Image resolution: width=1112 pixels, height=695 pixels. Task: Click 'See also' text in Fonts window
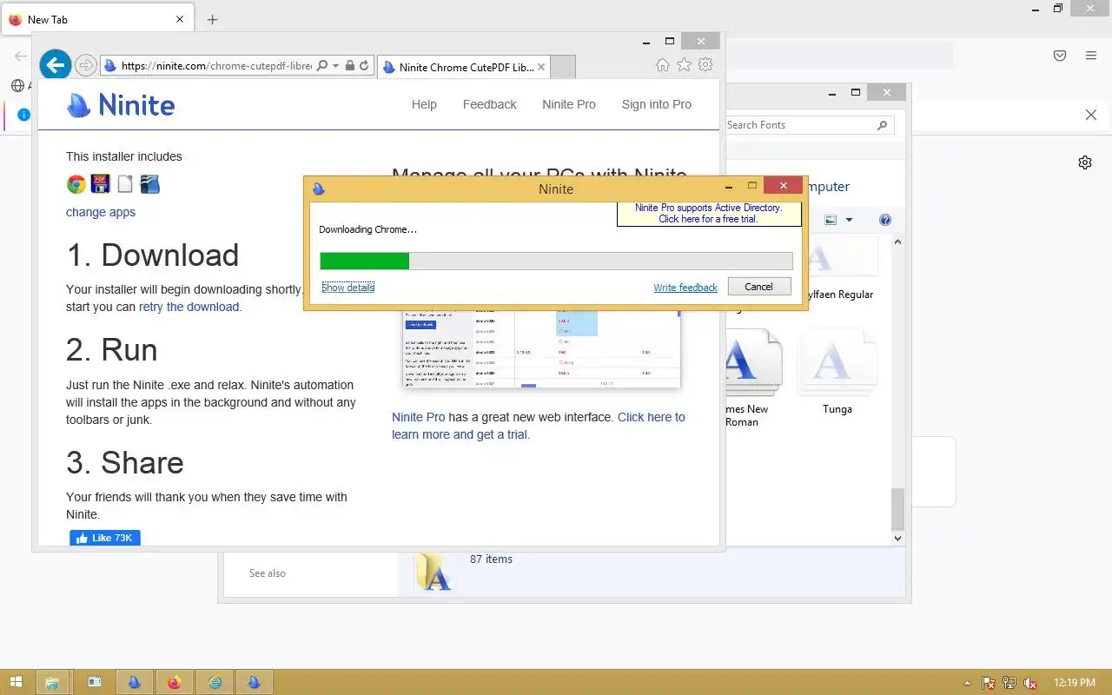coord(267,573)
